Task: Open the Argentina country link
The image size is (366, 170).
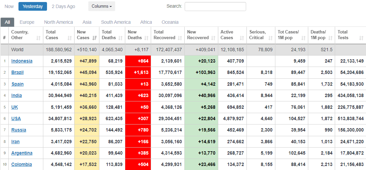Action: coord(22,153)
